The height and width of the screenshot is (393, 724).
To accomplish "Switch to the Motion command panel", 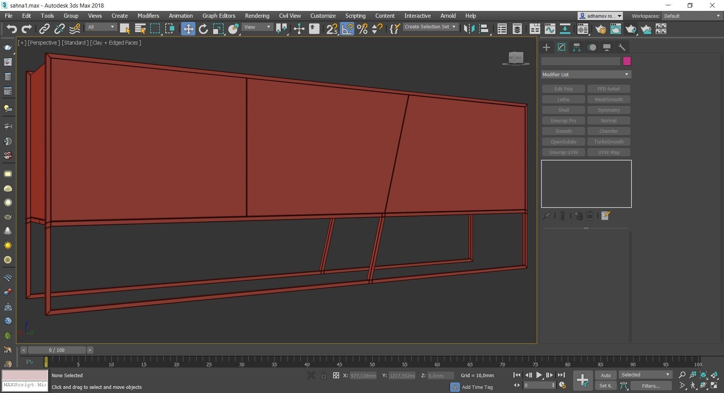I will tap(592, 47).
